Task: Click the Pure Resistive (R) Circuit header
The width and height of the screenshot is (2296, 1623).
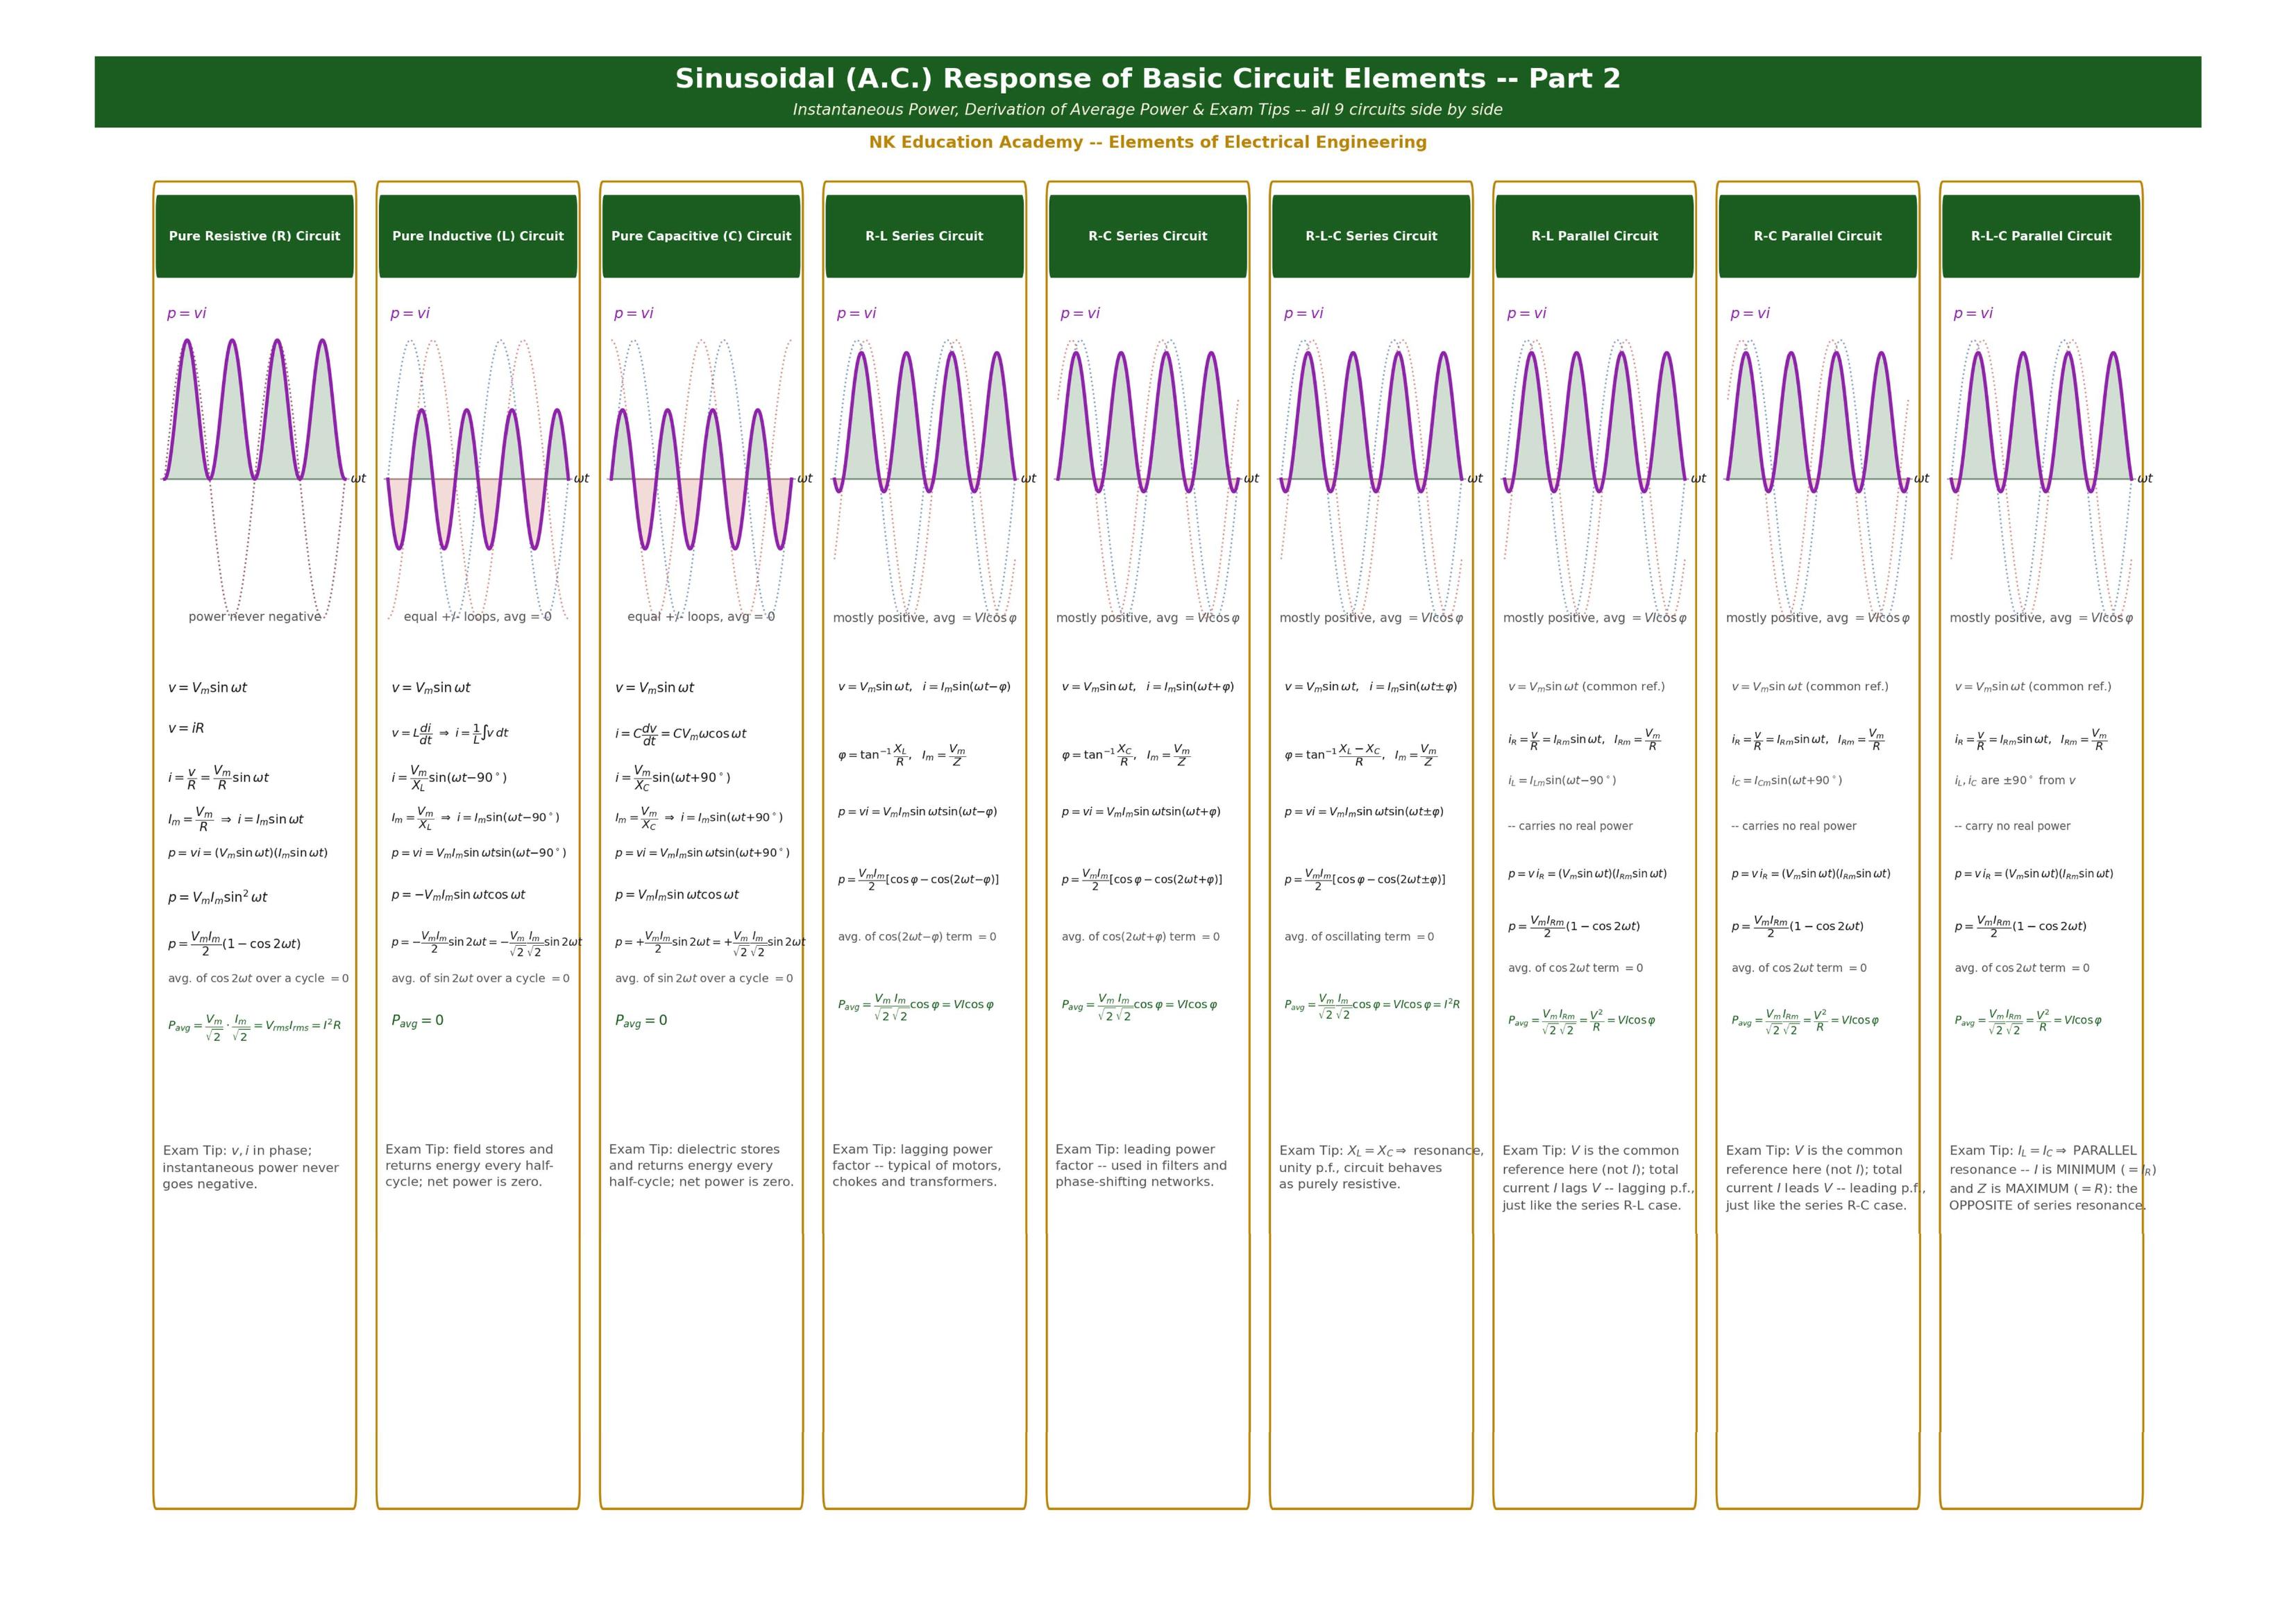Action: click(254, 236)
